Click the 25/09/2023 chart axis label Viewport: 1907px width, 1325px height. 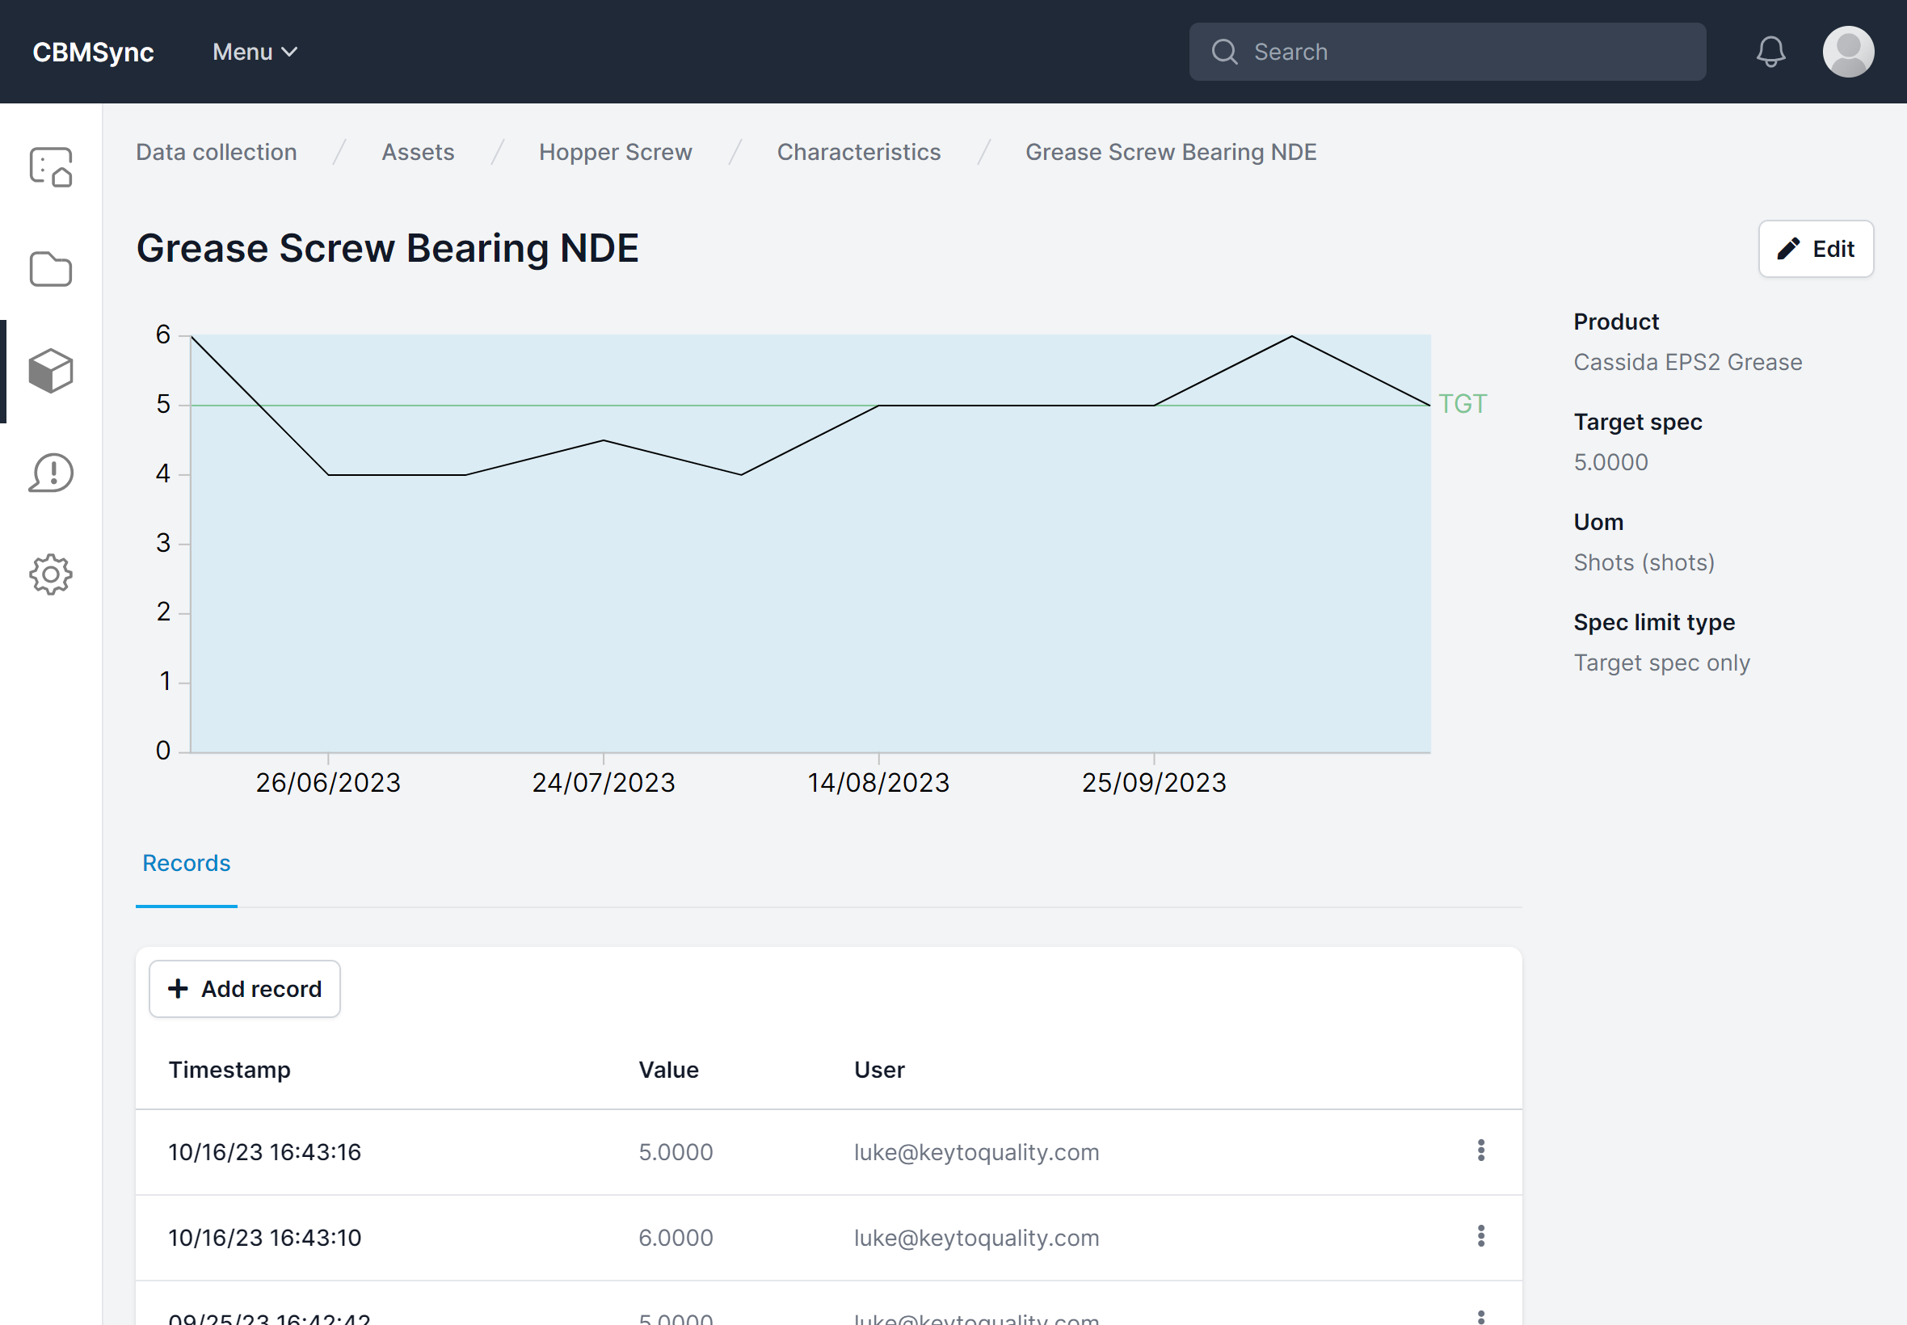[1153, 782]
